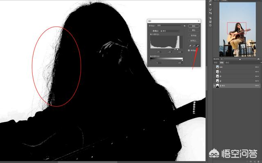Click the Navigator zoom slider handle
The image size is (262, 163).
[240, 59]
